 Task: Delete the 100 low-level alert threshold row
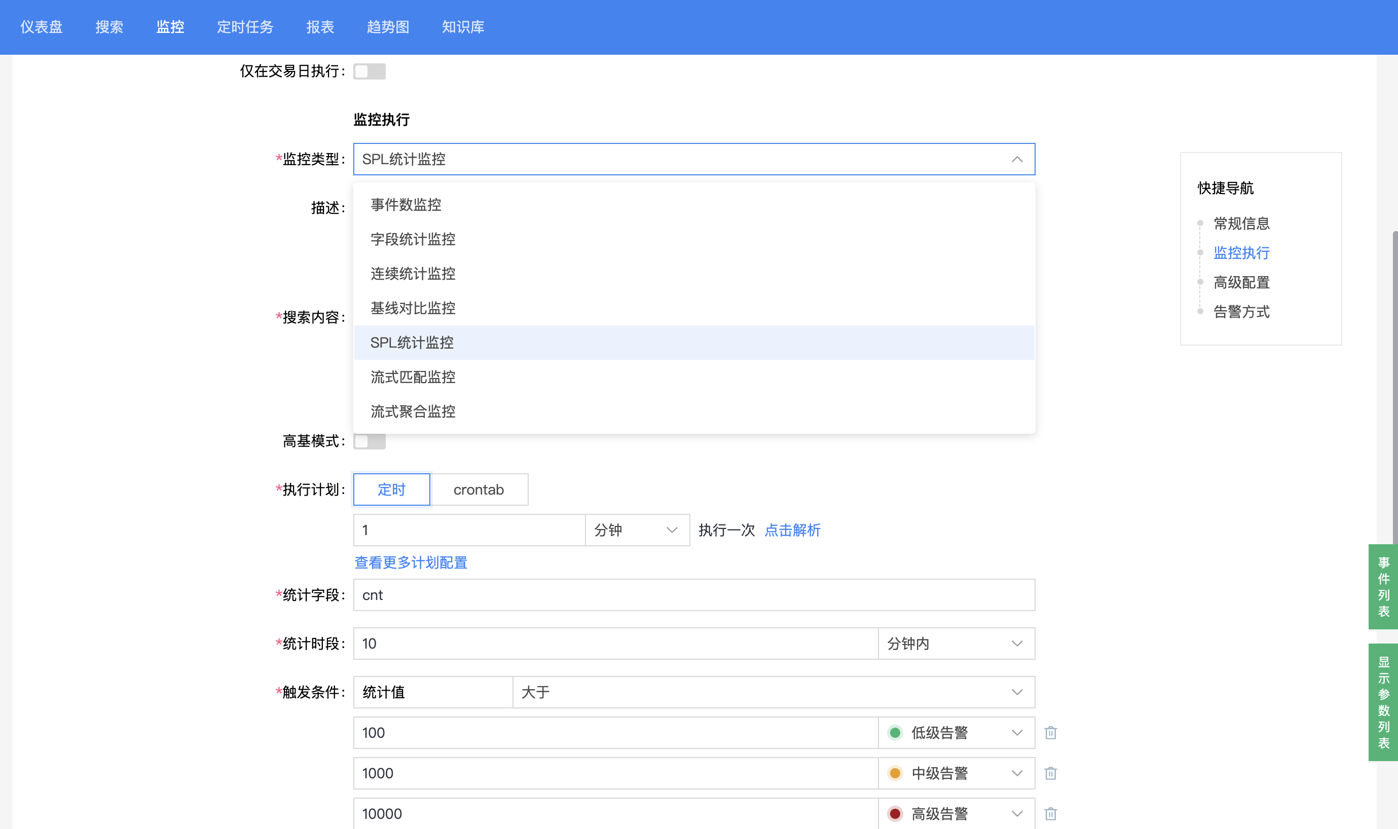pos(1050,732)
